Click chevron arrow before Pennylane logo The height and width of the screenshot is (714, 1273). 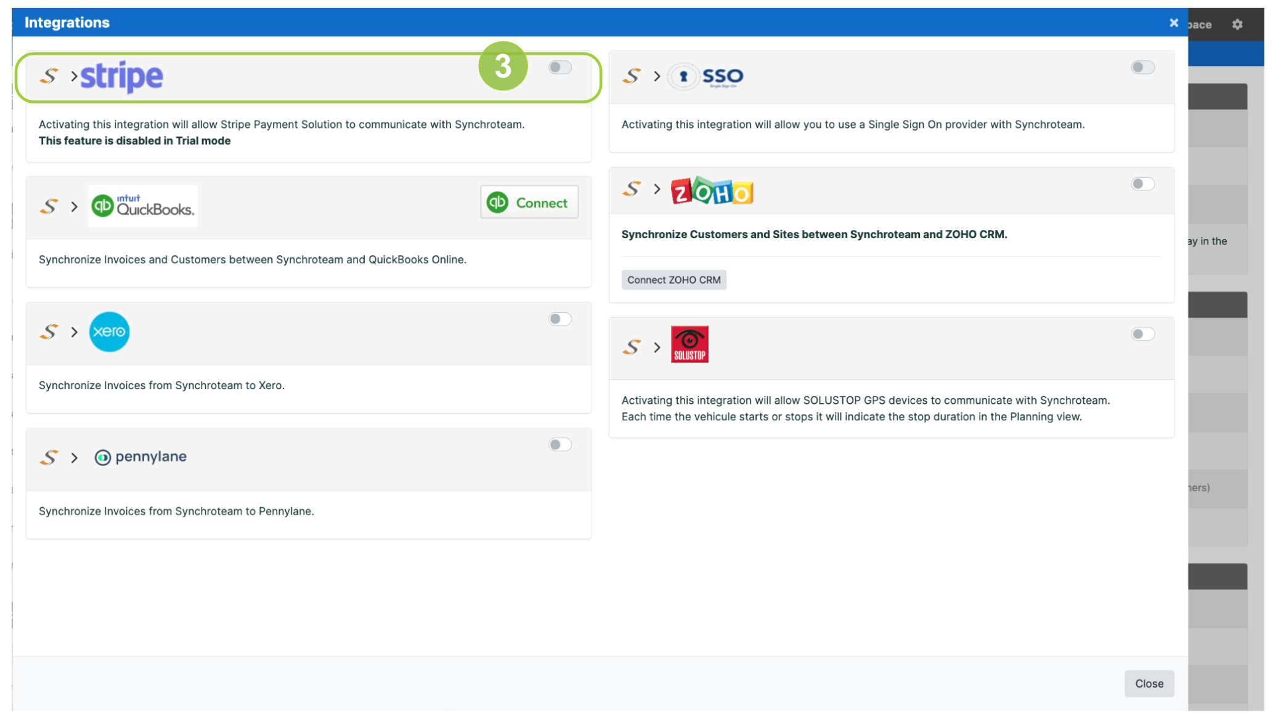click(74, 457)
